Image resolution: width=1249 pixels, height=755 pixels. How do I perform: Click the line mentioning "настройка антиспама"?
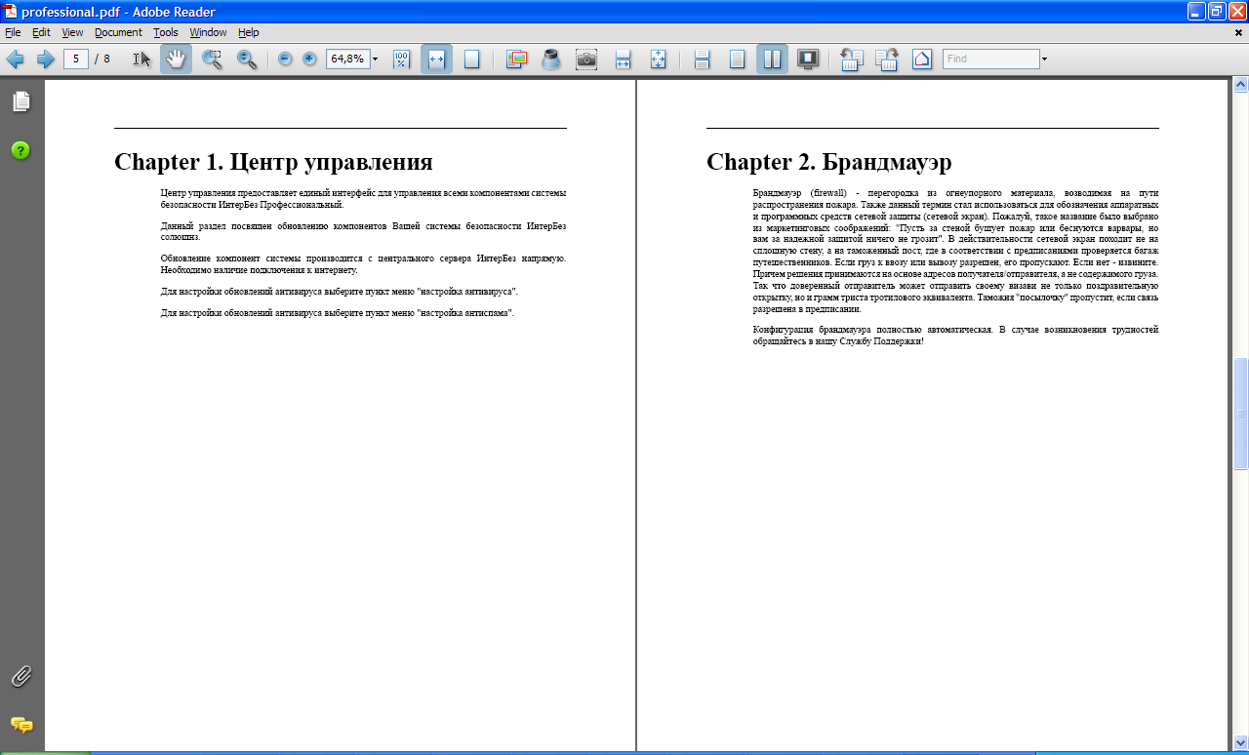point(337,312)
